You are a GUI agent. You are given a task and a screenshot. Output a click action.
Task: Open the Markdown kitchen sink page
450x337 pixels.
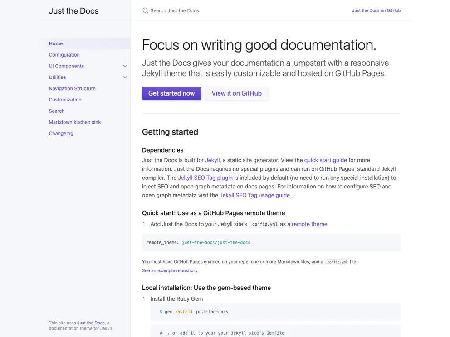(74, 122)
